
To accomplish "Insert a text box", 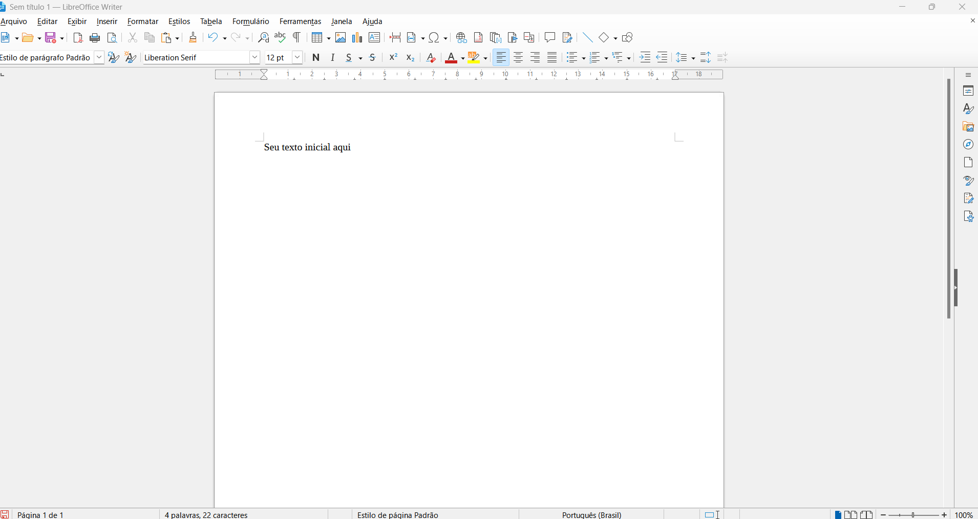I will point(374,37).
